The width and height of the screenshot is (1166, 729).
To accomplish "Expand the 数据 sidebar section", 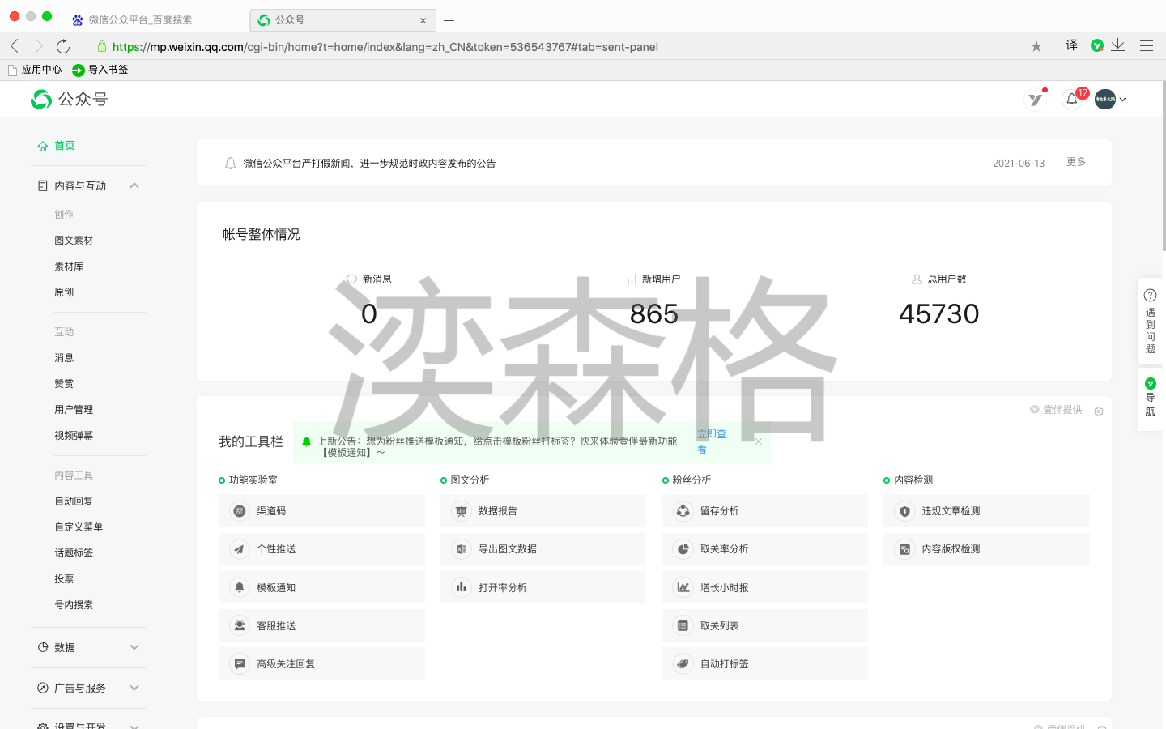I will pyautogui.click(x=134, y=647).
